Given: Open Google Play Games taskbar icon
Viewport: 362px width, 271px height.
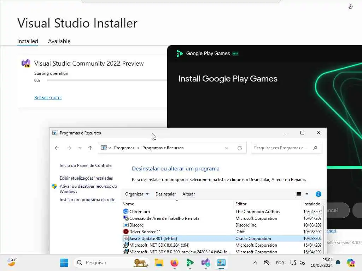Looking at the screenshot, I should point(190,263).
